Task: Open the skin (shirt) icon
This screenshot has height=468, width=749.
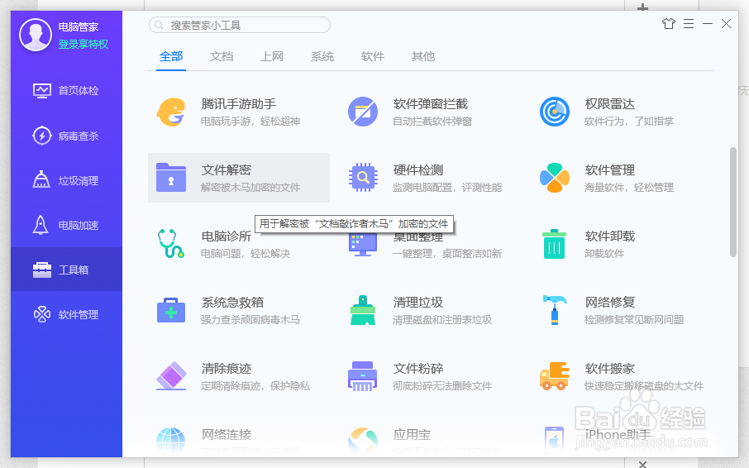Action: (669, 23)
